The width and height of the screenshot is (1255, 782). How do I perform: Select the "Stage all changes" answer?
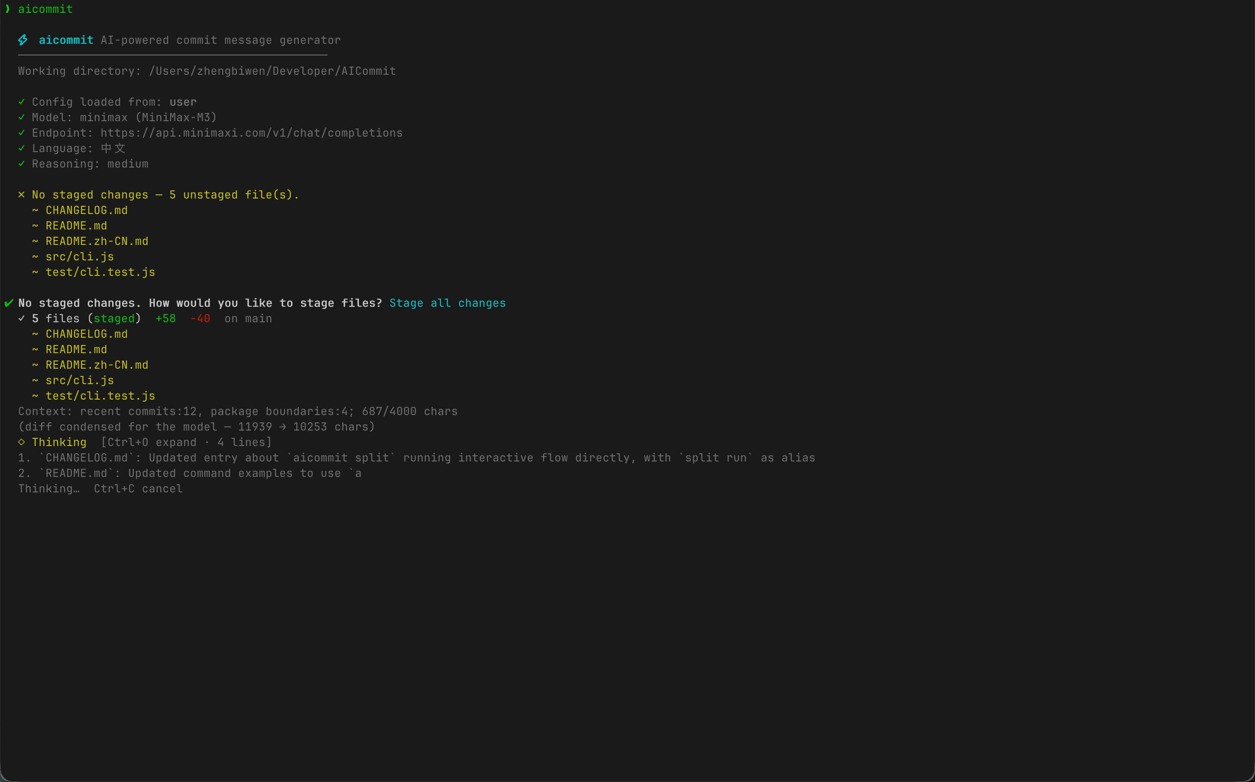click(x=447, y=303)
